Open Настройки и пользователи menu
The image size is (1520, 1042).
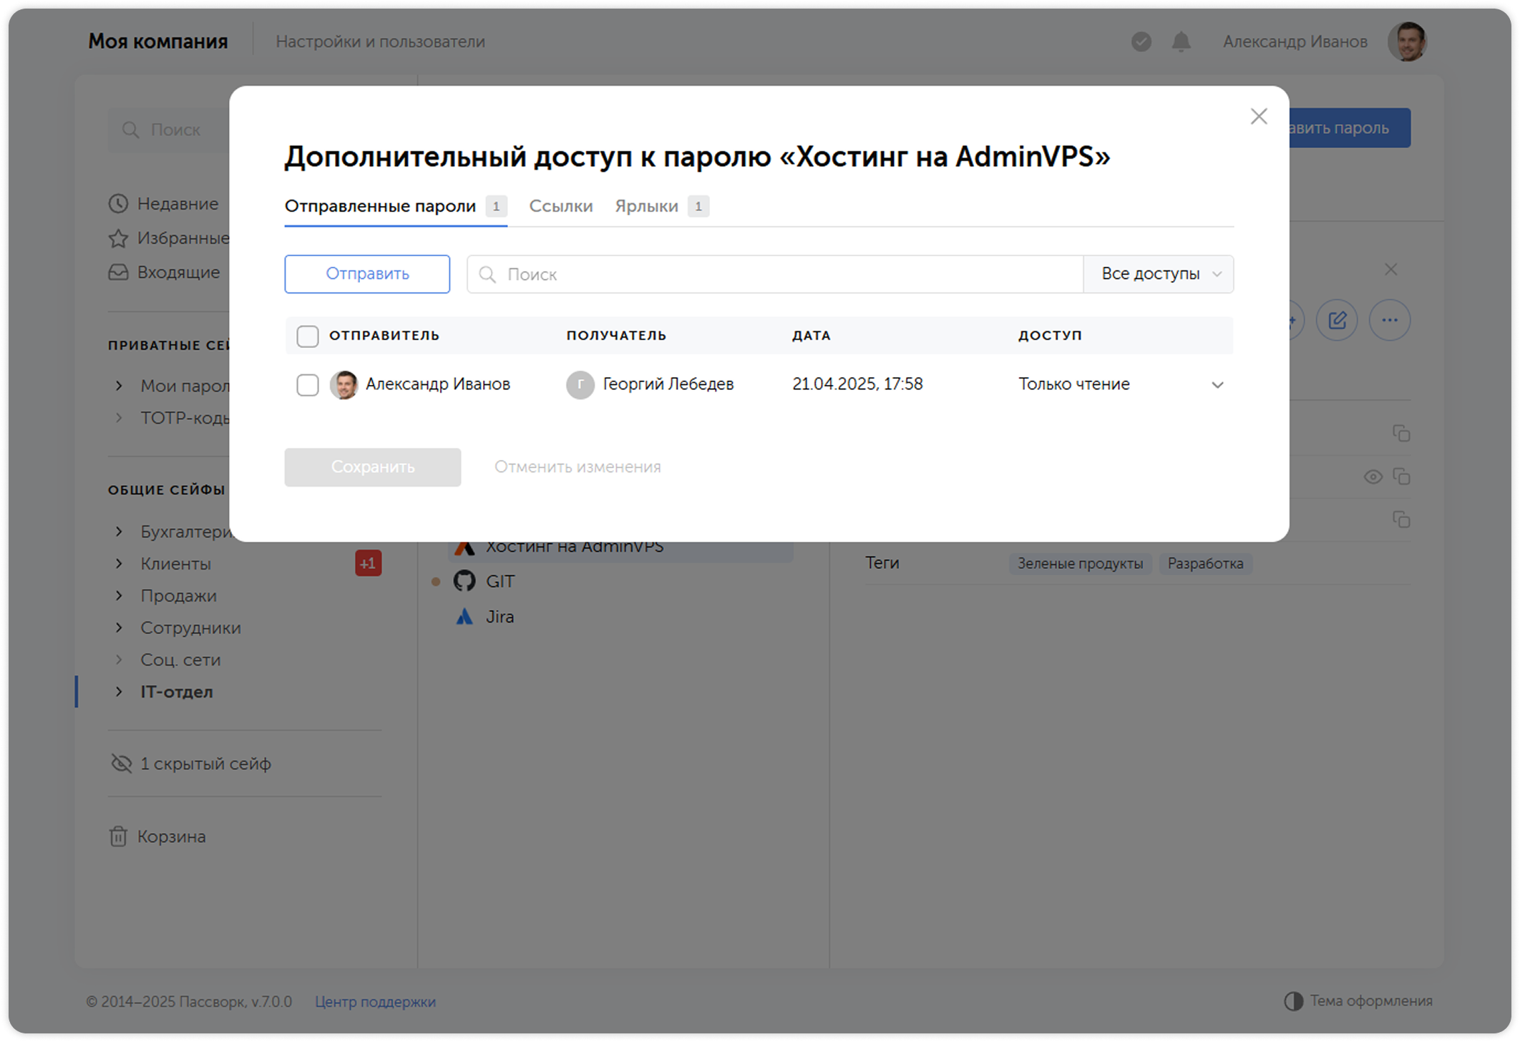pos(381,42)
